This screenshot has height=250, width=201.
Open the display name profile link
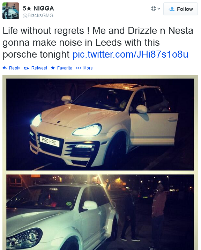coord(38,8)
